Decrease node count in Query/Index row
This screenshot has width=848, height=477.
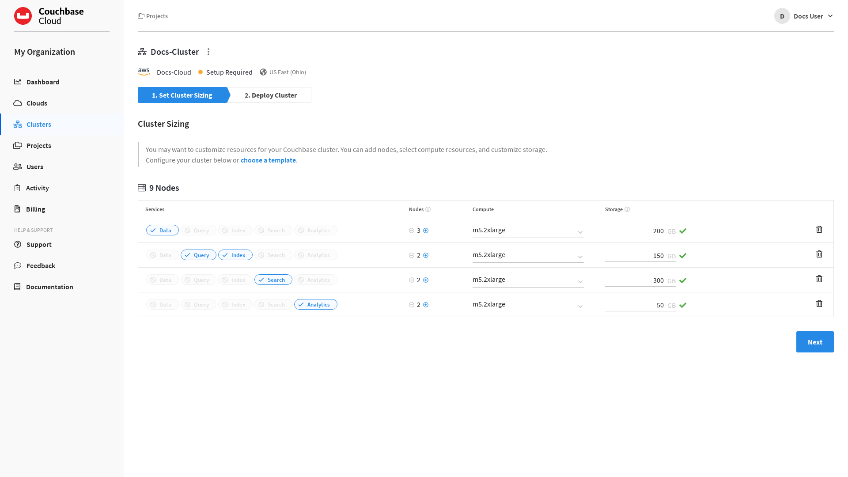pos(412,255)
